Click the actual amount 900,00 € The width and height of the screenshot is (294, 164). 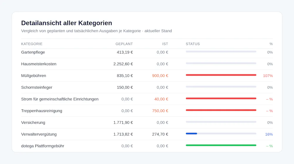pos(160,76)
